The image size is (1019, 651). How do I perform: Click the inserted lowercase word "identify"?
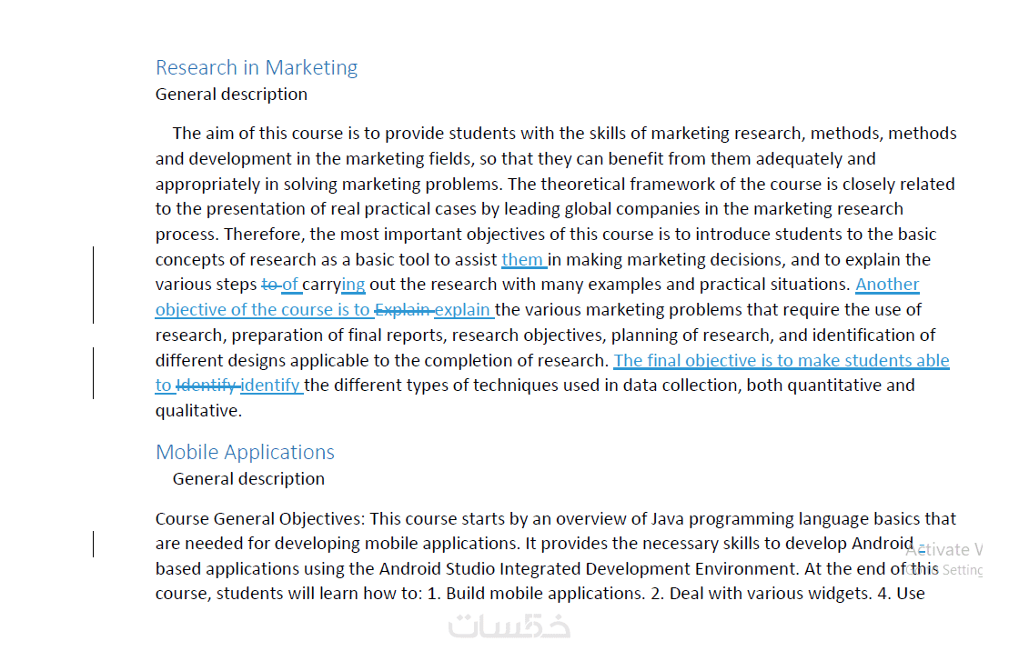tap(270, 385)
